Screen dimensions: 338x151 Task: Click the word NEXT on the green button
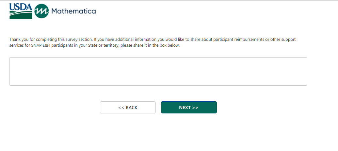click(x=185, y=108)
